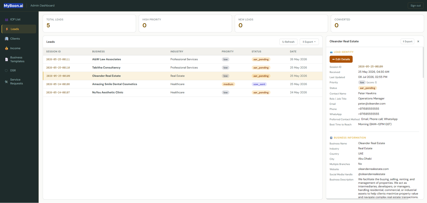This screenshot has width=427, height=203.
Task: Open Service Requests in the sidebar
Action: [19, 82]
